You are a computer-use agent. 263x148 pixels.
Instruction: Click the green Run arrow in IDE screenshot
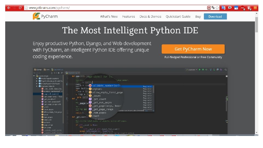coord(200,70)
